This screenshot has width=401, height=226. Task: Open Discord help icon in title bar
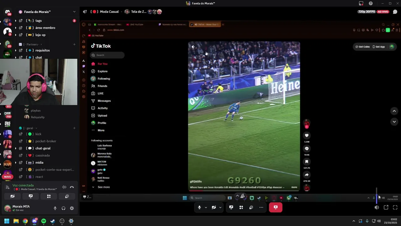point(371,3)
